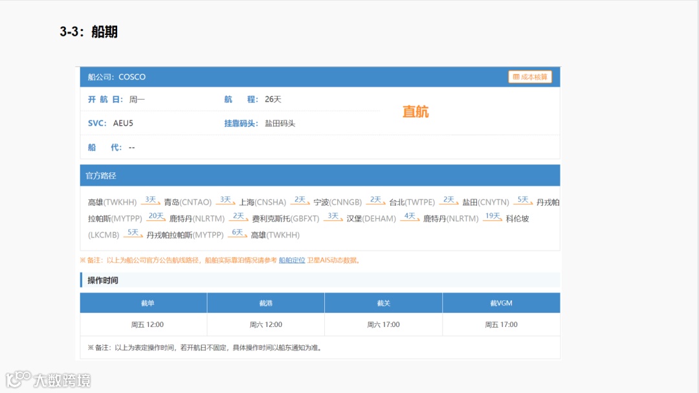Click the 台北(TWTPE) port
Screen dimensions: 699x393
(412, 202)
